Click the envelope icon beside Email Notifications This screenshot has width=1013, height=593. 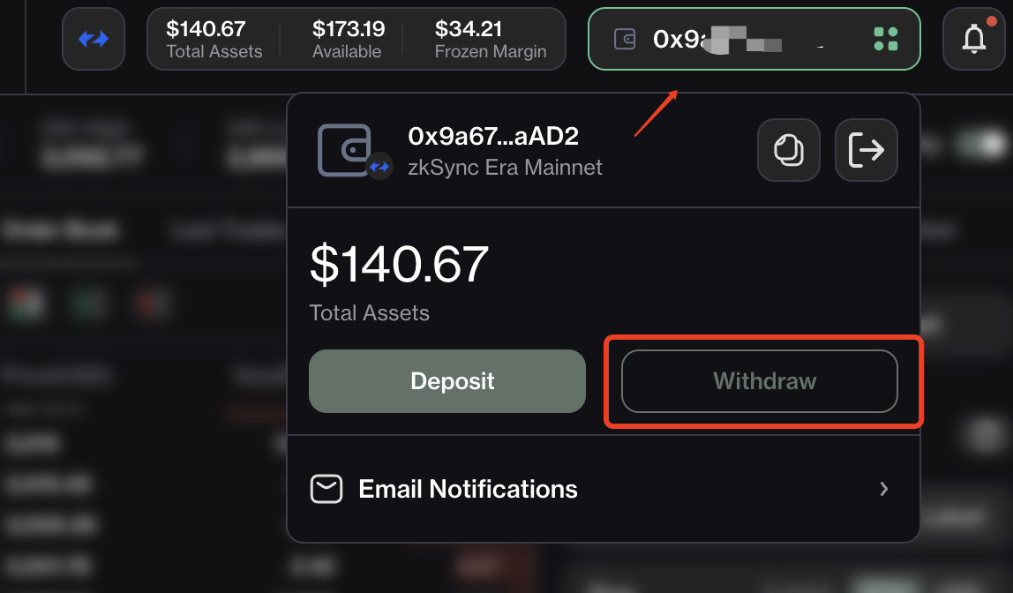326,489
